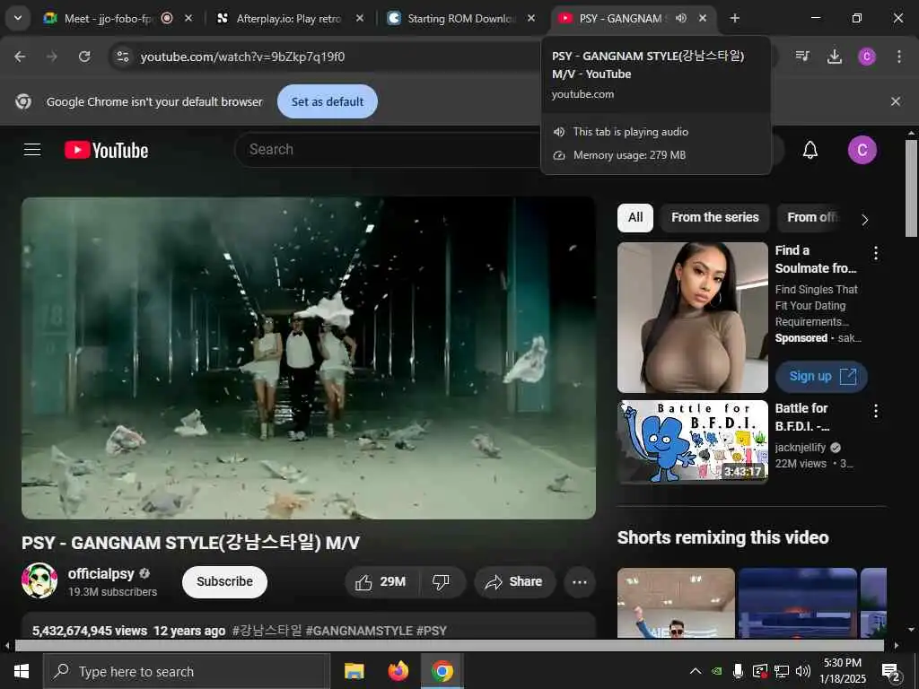Go forward in Chrome

click(51, 57)
